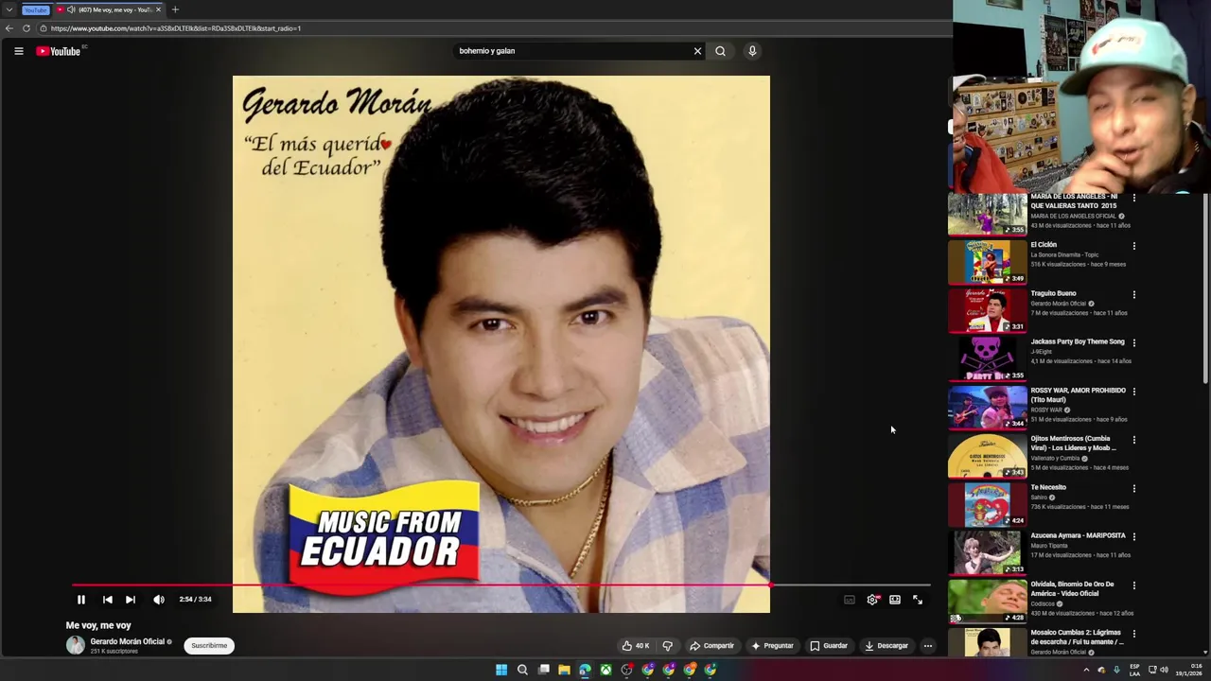
Task: Open Task View in the taskbar
Action: [544, 670]
